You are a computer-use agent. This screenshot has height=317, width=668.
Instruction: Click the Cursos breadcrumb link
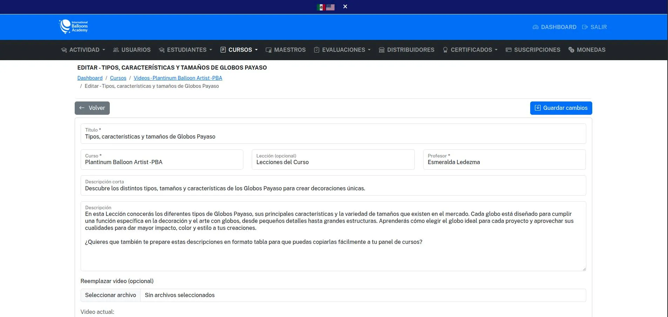click(118, 78)
